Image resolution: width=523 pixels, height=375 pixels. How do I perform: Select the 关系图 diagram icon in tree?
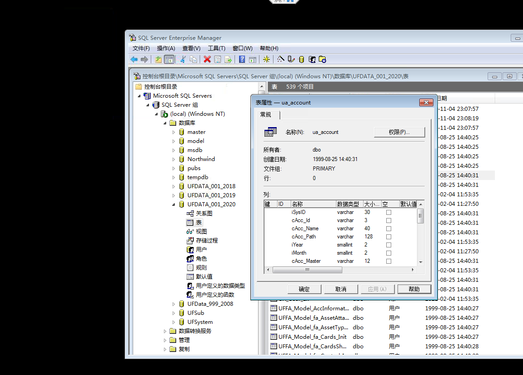pyautogui.click(x=190, y=214)
